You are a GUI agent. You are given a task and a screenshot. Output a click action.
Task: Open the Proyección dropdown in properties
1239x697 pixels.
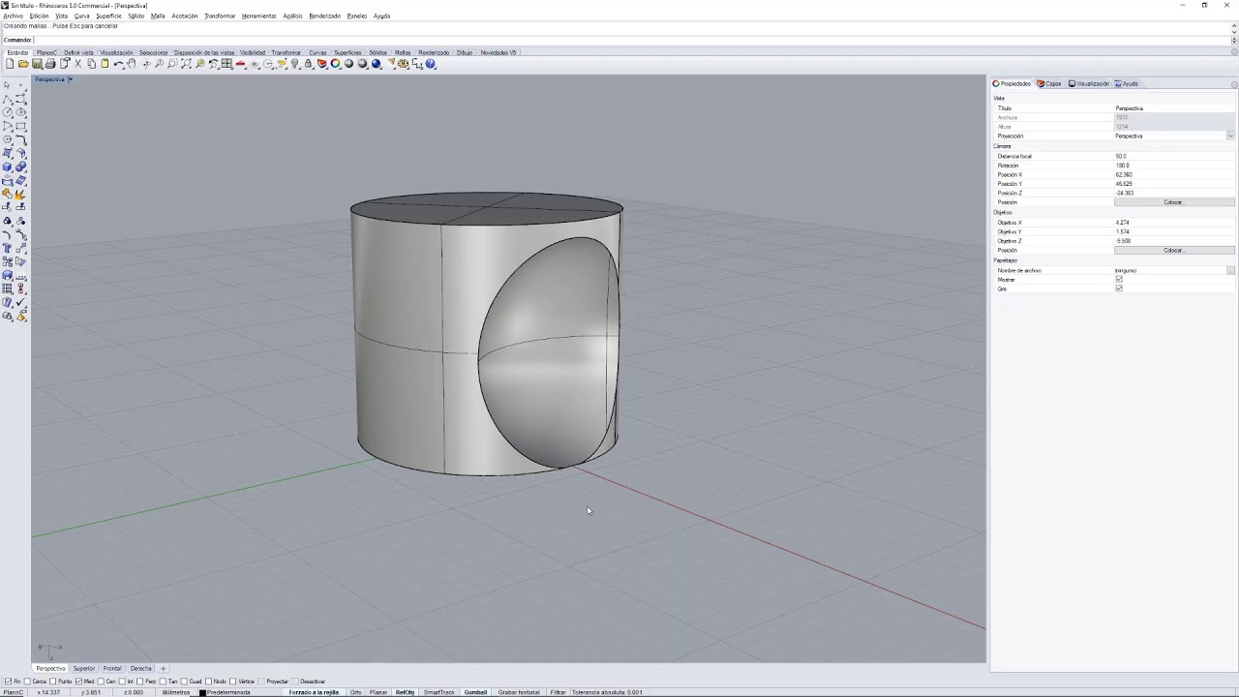(1230, 136)
